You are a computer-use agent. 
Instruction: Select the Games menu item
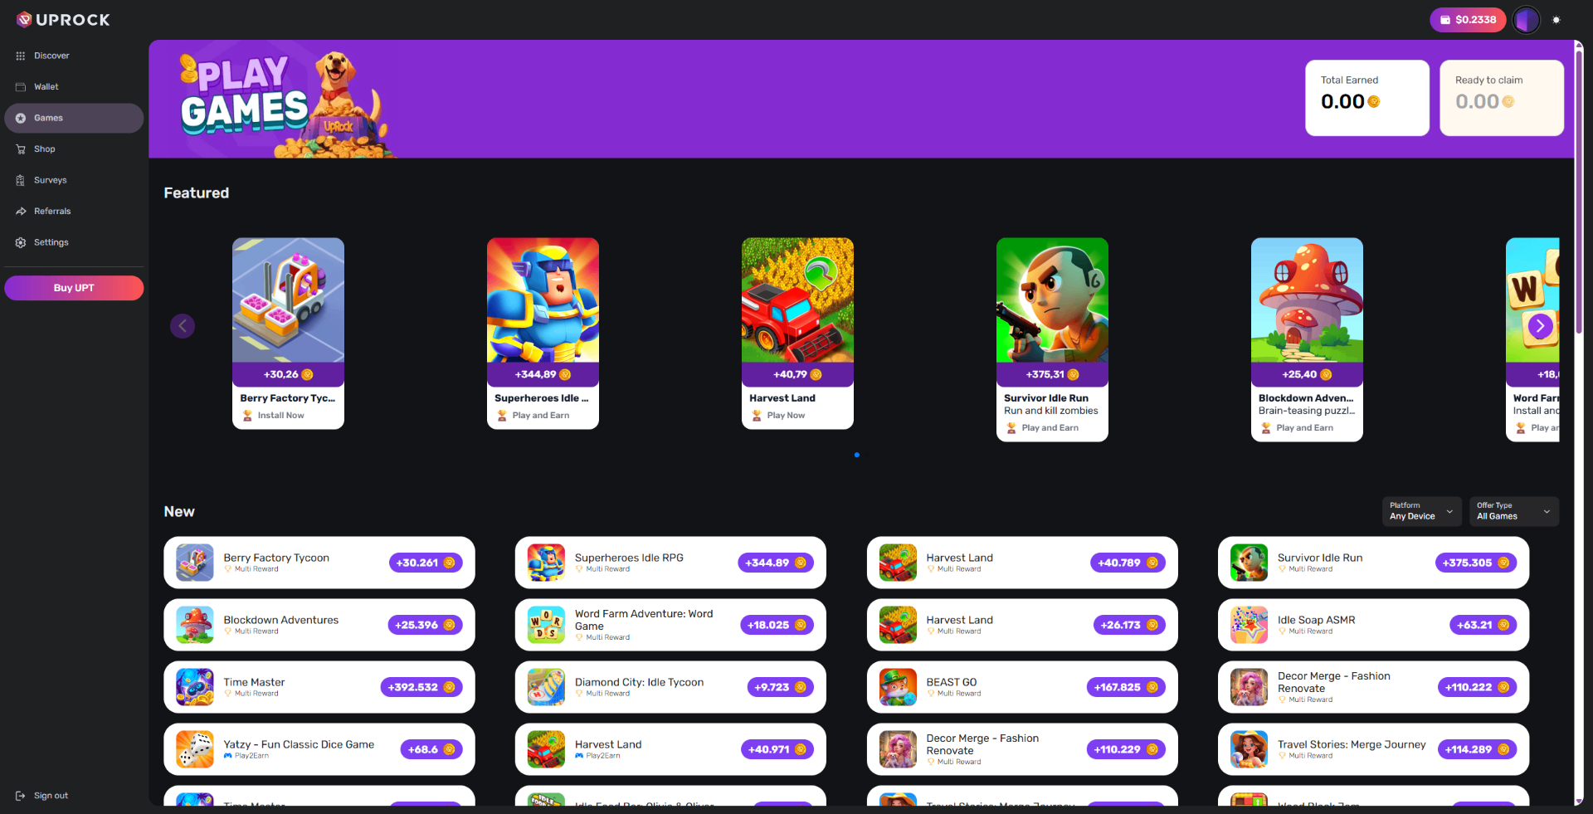(x=74, y=118)
